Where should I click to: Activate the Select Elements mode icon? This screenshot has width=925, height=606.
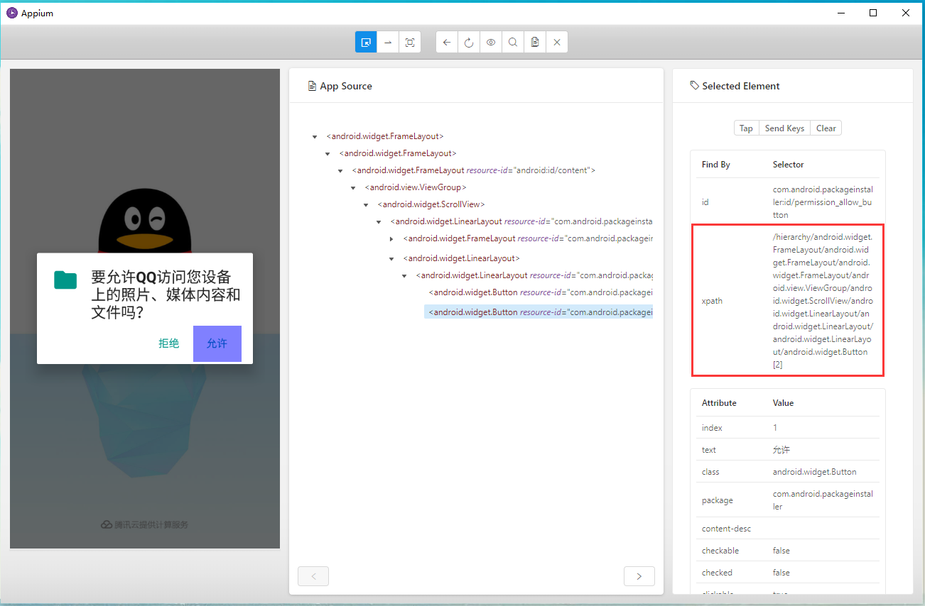pos(366,43)
